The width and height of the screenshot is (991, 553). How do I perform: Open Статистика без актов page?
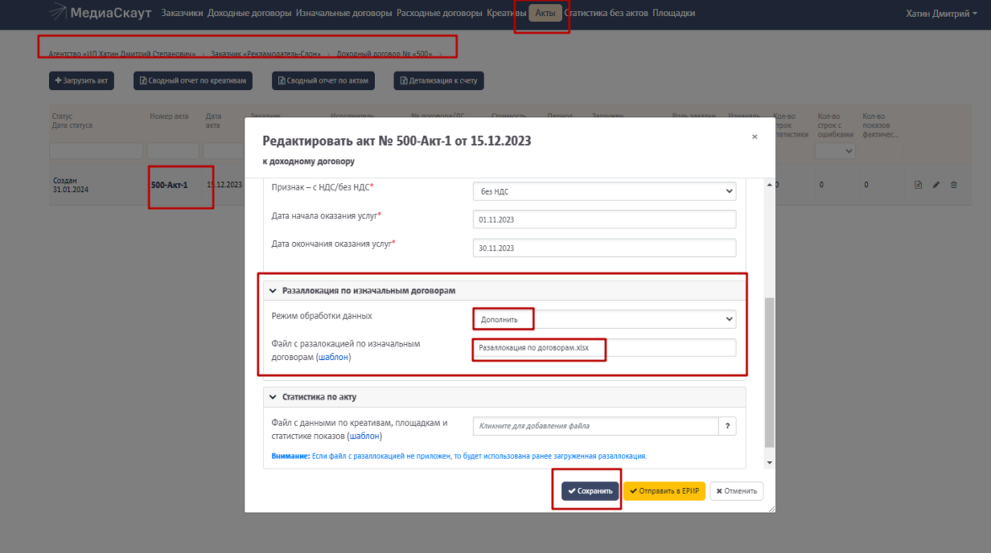point(606,13)
